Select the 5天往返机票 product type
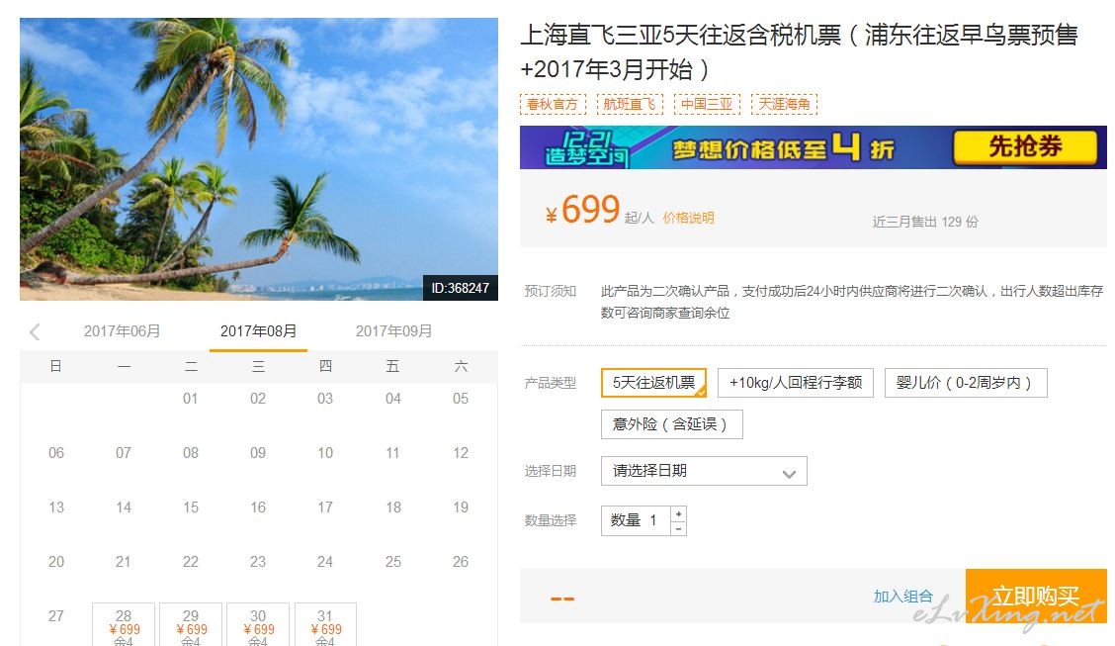Image resolution: width=1115 pixels, height=646 pixels. point(653,383)
